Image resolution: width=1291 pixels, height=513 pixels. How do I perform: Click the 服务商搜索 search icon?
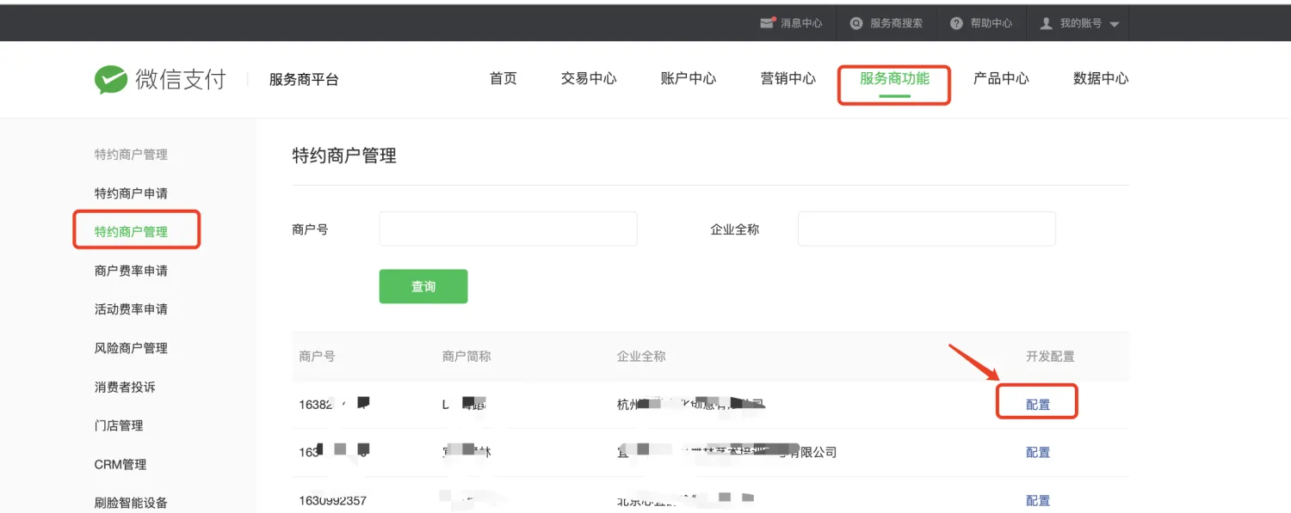pyautogui.click(x=856, y=23)
